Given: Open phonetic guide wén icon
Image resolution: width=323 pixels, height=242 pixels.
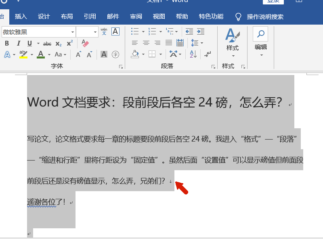Looking at the screenshot, I should coord(104,31).
